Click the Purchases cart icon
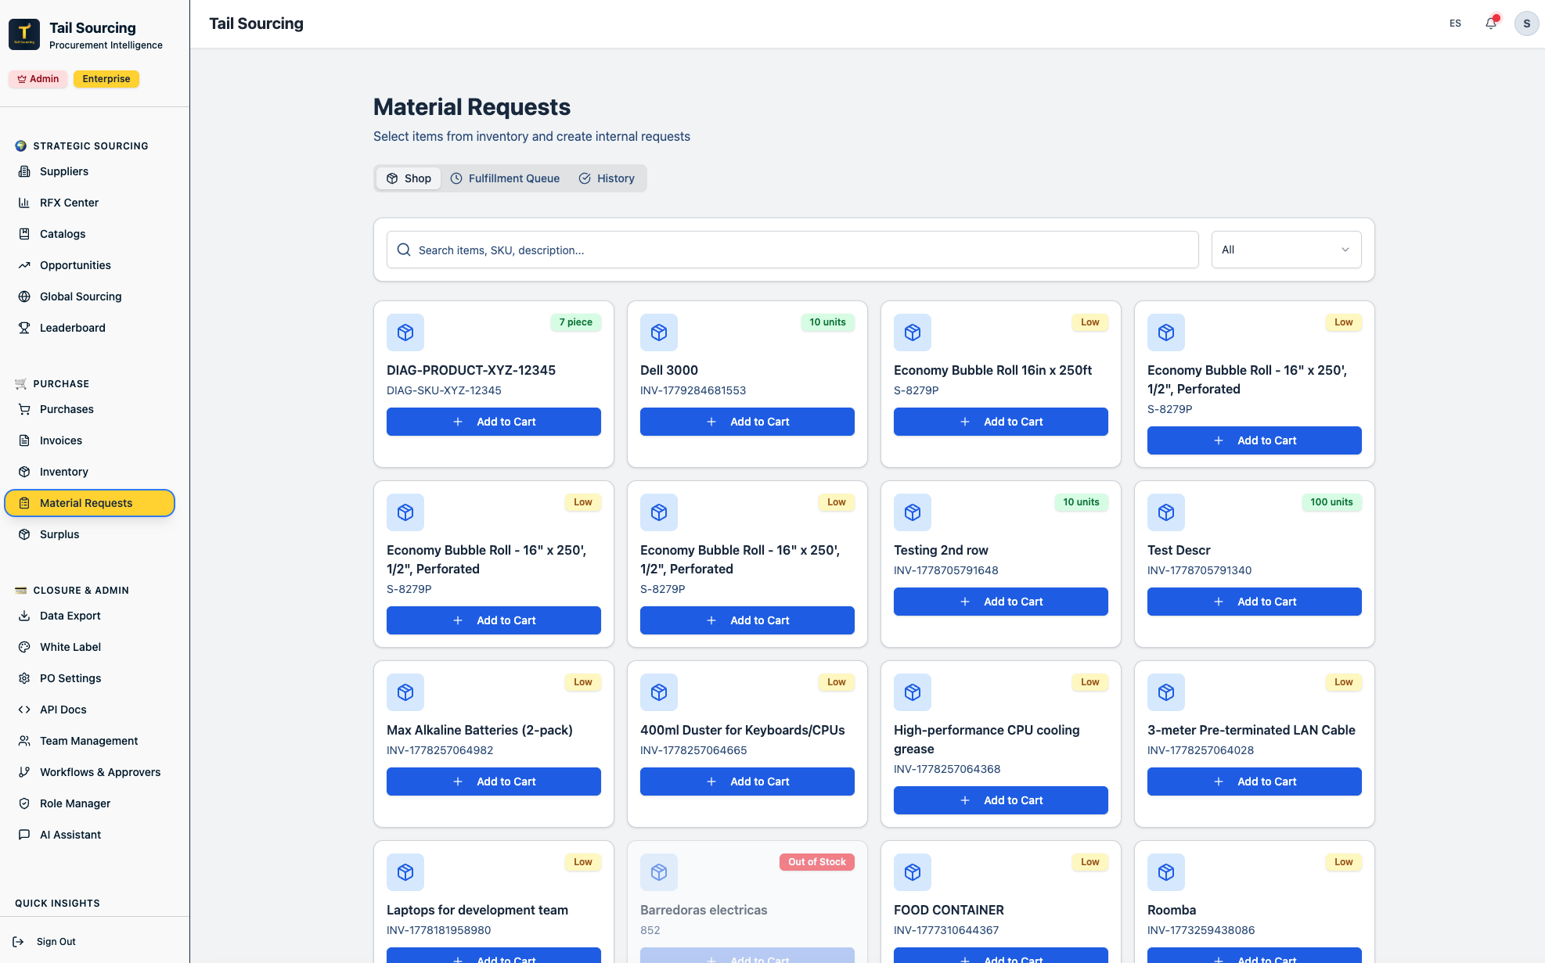1545x963 pixels. pyautogui.click(x=24, y=409)
